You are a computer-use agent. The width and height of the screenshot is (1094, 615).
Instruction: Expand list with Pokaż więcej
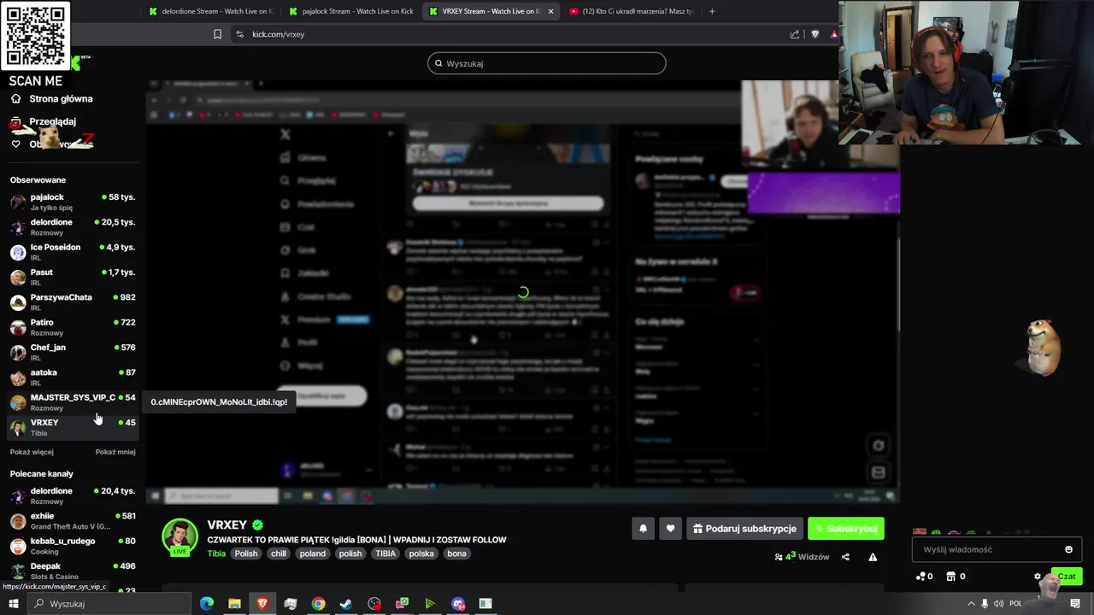32,452
